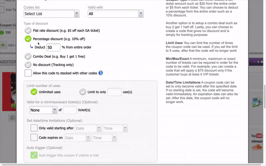This screenshot has height=166, width=266.
Task: Check the Code expires on box
Action: [x=34, y=137]
